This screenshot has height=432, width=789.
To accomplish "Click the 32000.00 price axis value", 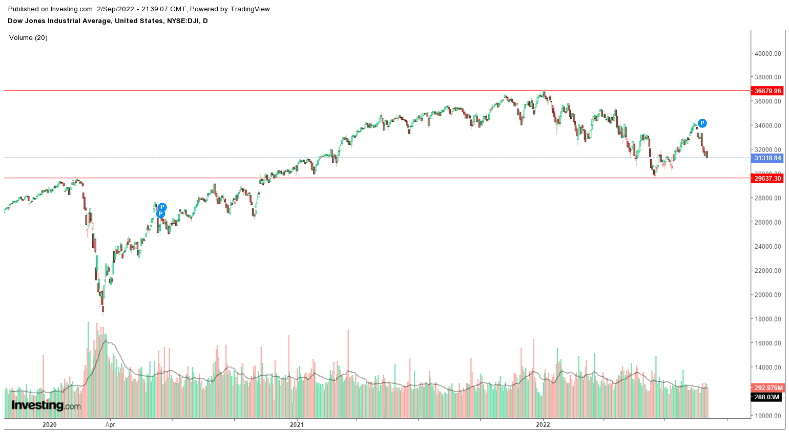I will [x=767, y=150].
